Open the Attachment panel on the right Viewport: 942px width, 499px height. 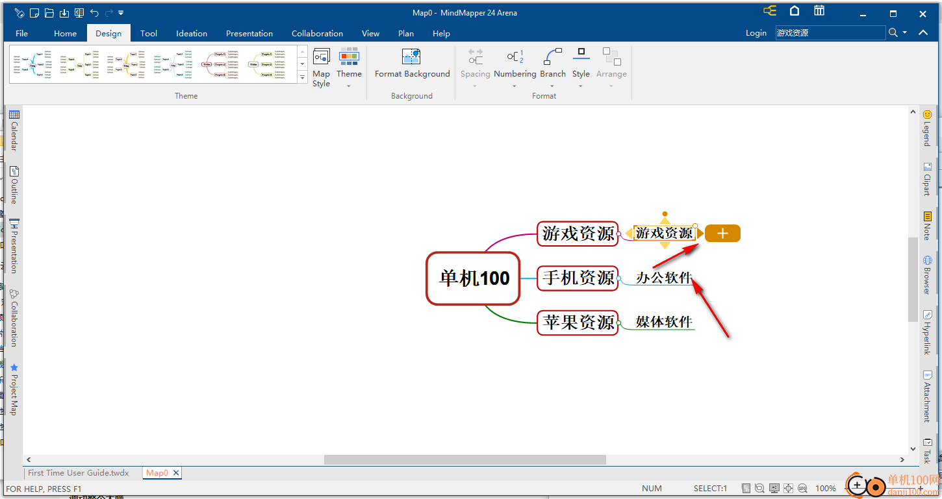[x=927, y=396]
